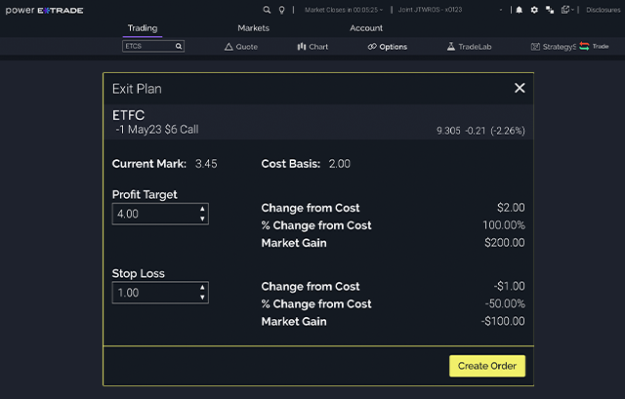Click the lightbulb ideas icon

[x=282, y=10]
